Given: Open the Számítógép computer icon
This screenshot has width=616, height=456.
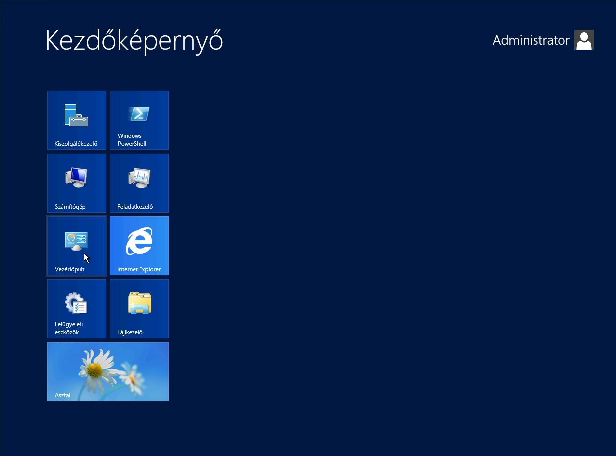Looking at the screenshot, I should (x=76, y=177).
